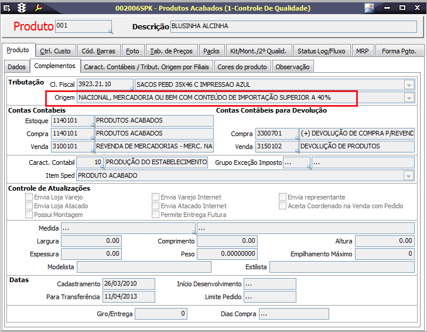This screenshot has height=332, width=427.
Task: Click the Altura value field
Action: click(x=385, y=241)
